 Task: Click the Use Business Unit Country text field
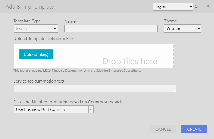51,109
